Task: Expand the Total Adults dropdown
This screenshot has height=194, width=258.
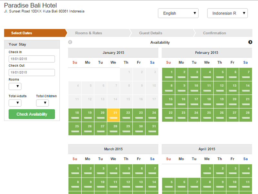Action: click(x=15, y=103)
